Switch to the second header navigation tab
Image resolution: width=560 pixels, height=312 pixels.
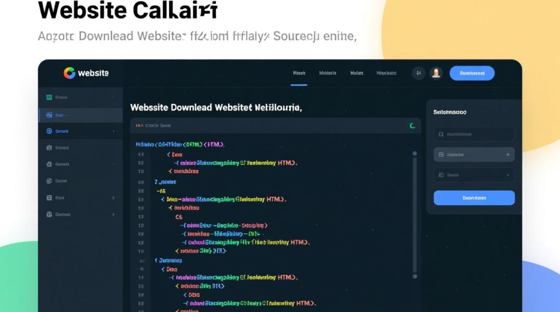pyautogui.click(x=327, y=73)
